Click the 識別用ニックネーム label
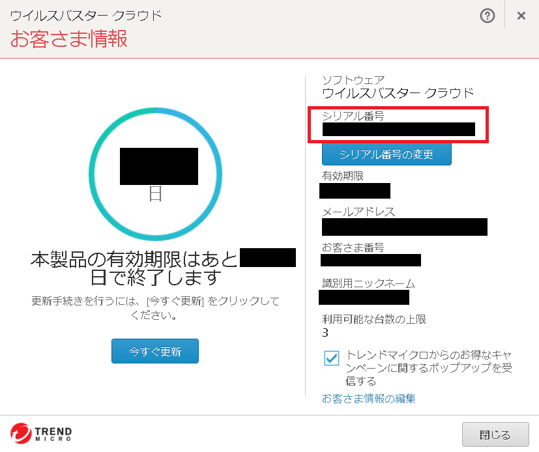 [x=368, y=283]
